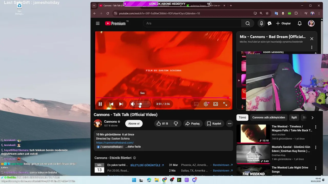
Task: Open Chrome three-dot menu
Action: click(319, 13)
